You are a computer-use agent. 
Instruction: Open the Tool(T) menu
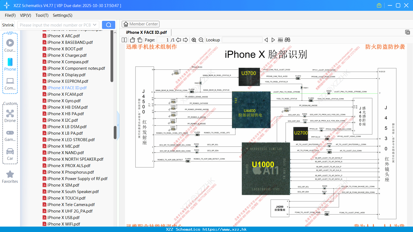pos(42,15)
